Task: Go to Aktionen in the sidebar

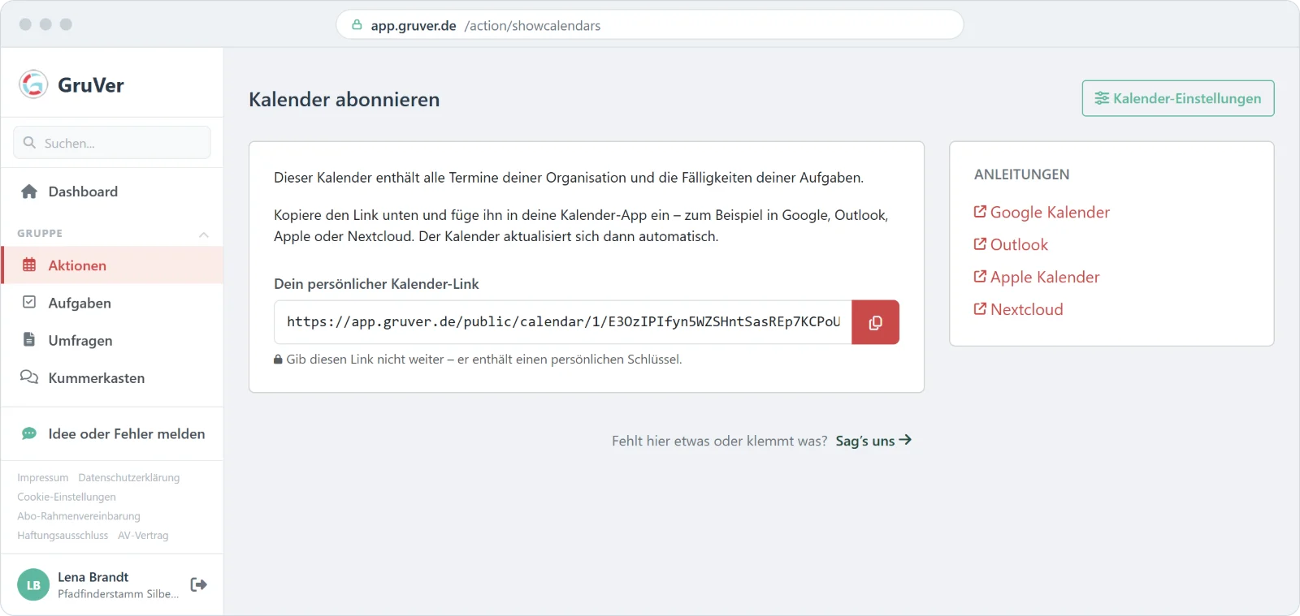Action: (112, 265)
